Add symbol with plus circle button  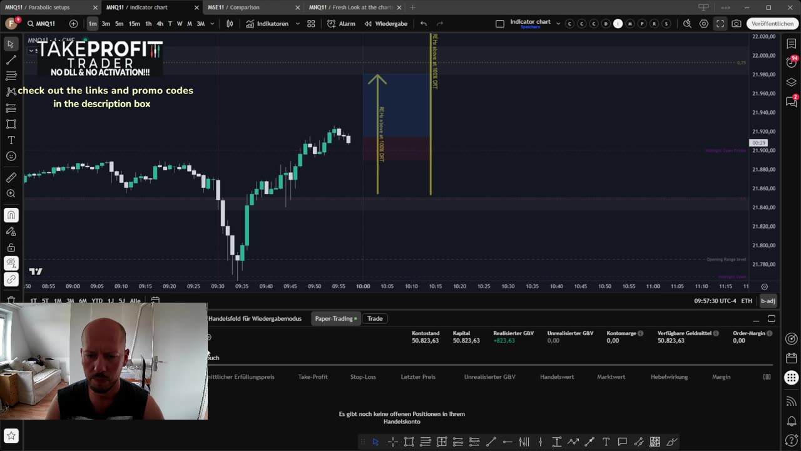73,24
